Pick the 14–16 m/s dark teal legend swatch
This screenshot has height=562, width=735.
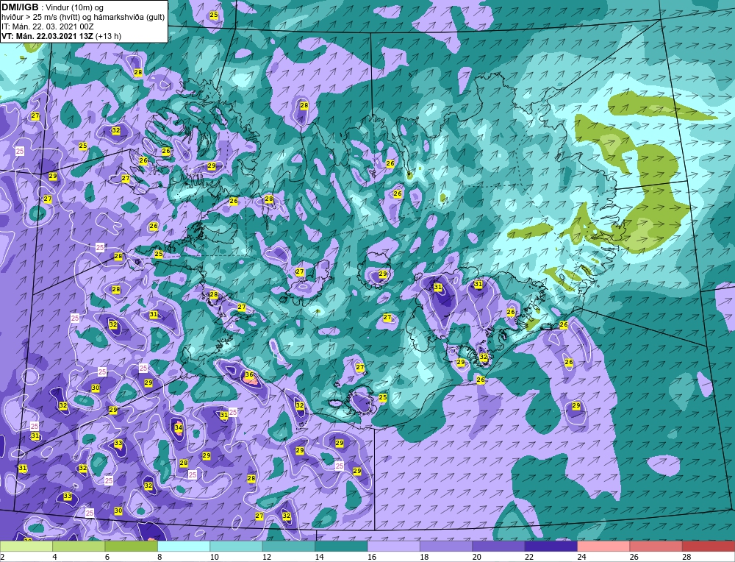[x=341, y=546]
